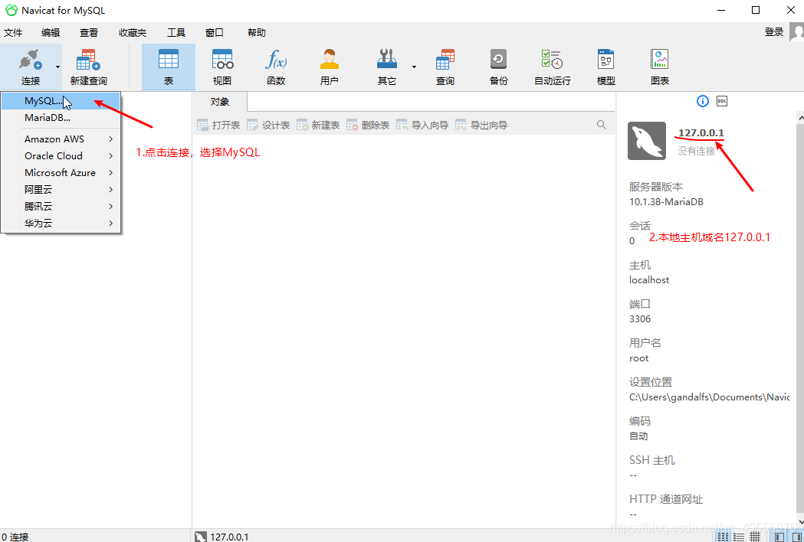Open the Model (模型) section

point(606,67)
